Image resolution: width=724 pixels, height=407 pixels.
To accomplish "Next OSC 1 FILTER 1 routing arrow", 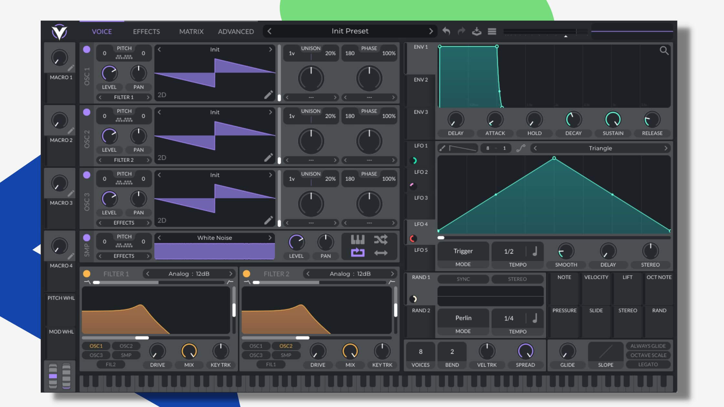I will 148,97.
